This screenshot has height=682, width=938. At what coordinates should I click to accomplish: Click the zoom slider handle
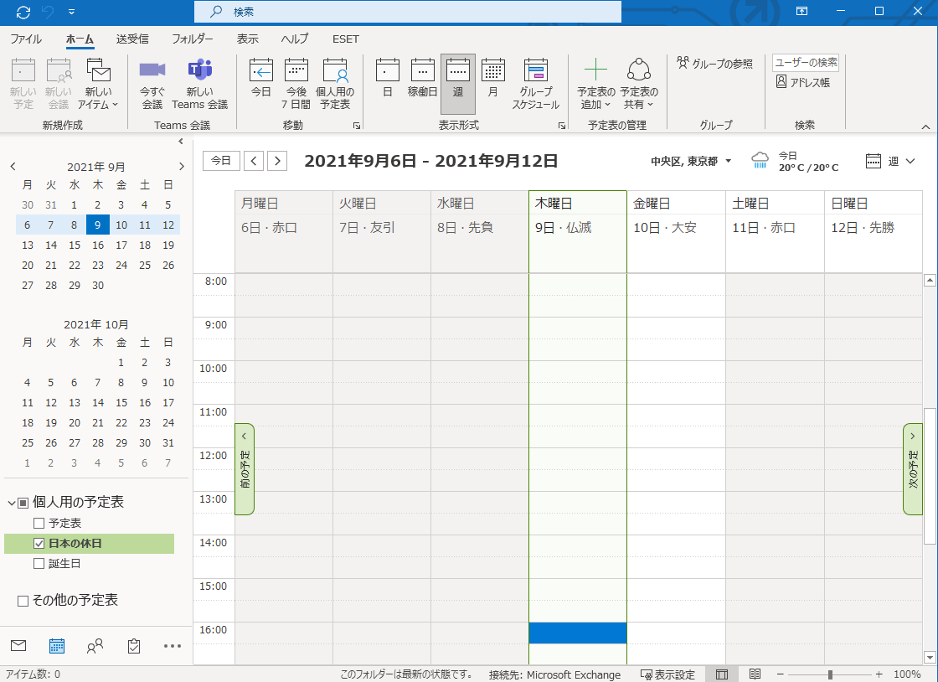pyautogui.click(x=830, y=674)
